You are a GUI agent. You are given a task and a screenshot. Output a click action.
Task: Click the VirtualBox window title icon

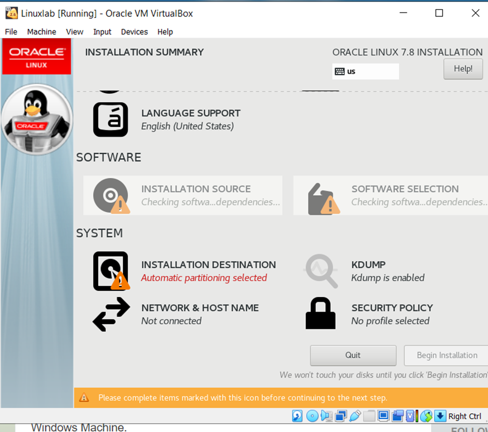coord(12,13)
